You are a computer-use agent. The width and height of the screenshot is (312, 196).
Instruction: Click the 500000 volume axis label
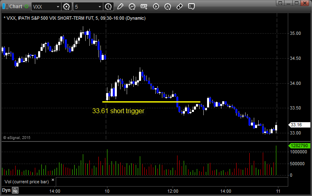coord(297,164)
